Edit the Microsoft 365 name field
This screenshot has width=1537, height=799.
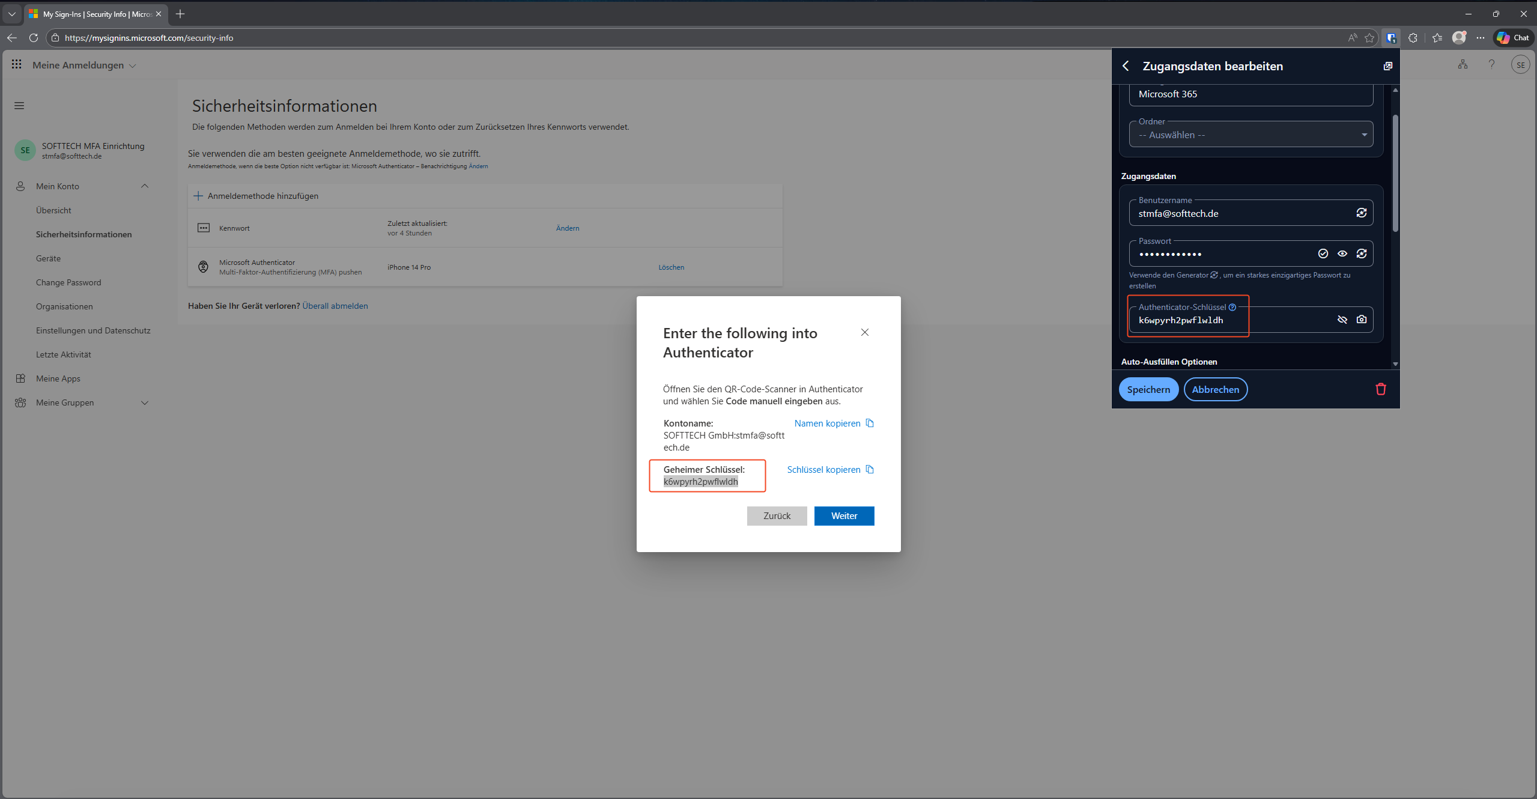pos(1251,94)
